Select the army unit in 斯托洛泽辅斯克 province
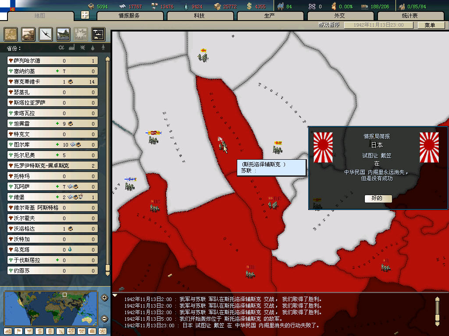 click(x=222, y=144)
